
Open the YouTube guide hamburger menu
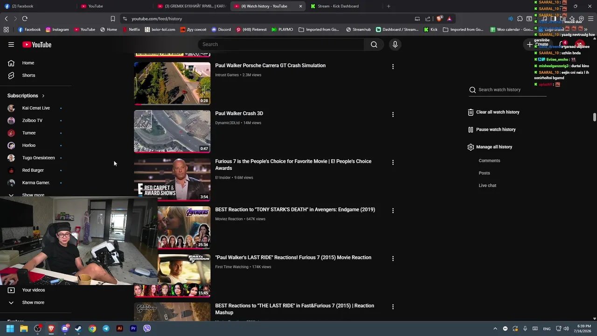click(x=11, y=44)
